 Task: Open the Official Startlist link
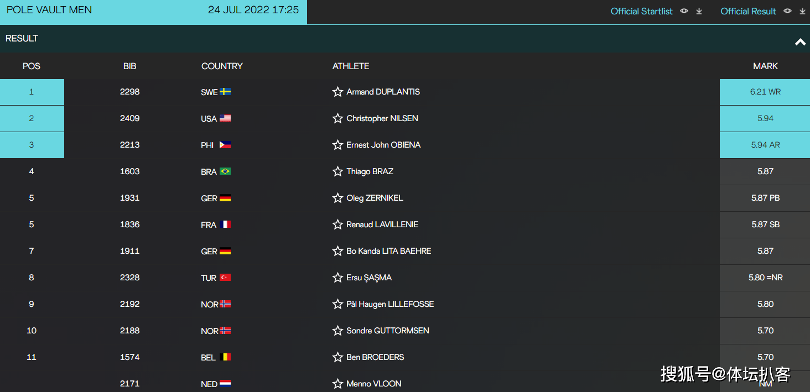pos(642,11)
